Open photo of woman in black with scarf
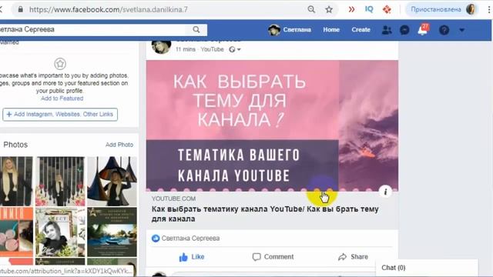Image resolution: width=493 pixels, height=277 pixels. tap(16, 182)
